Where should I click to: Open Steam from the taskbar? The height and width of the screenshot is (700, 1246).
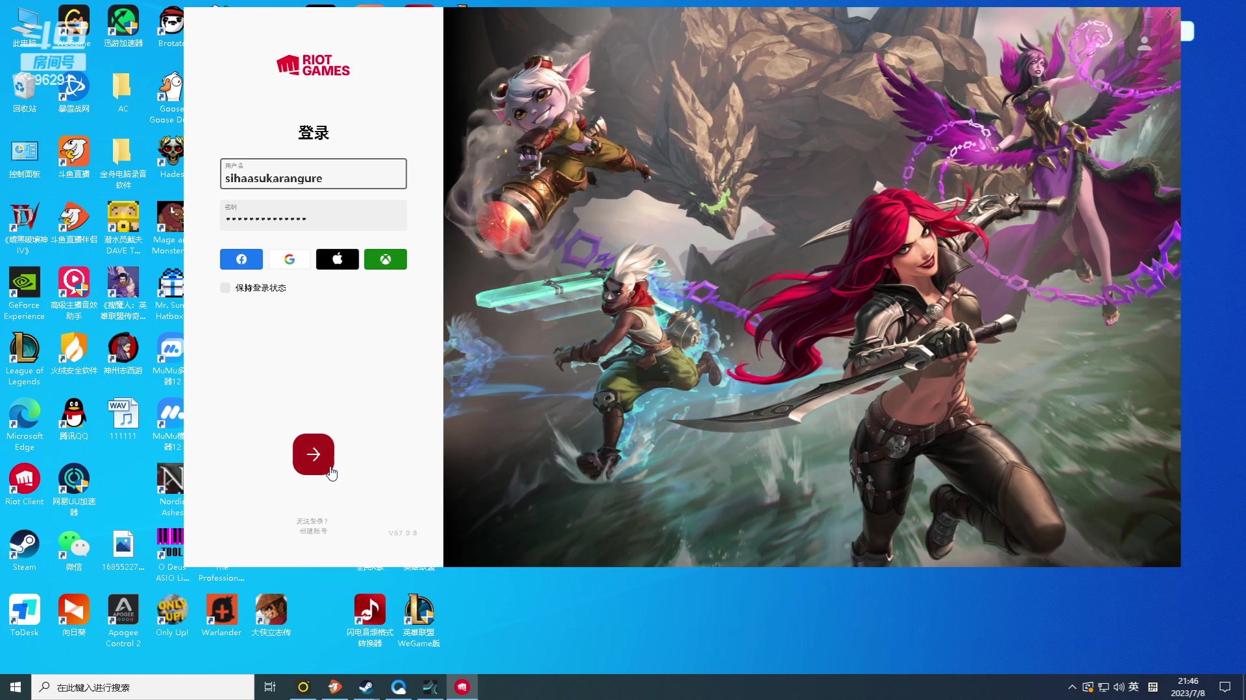[366, 687]
